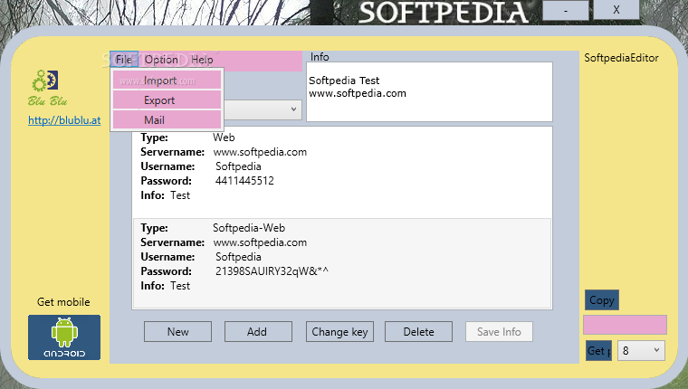Close the window with X button
688x389 pixels.
point(616,10)
